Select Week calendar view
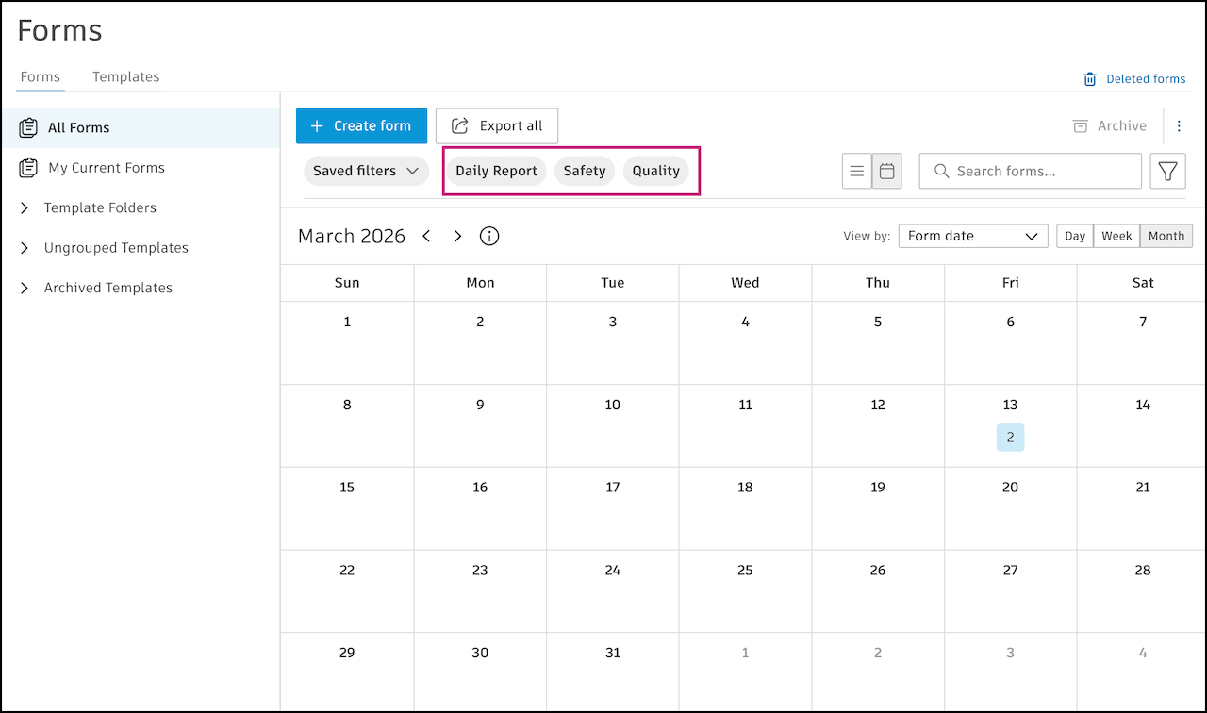 (x=1116, y=236)
